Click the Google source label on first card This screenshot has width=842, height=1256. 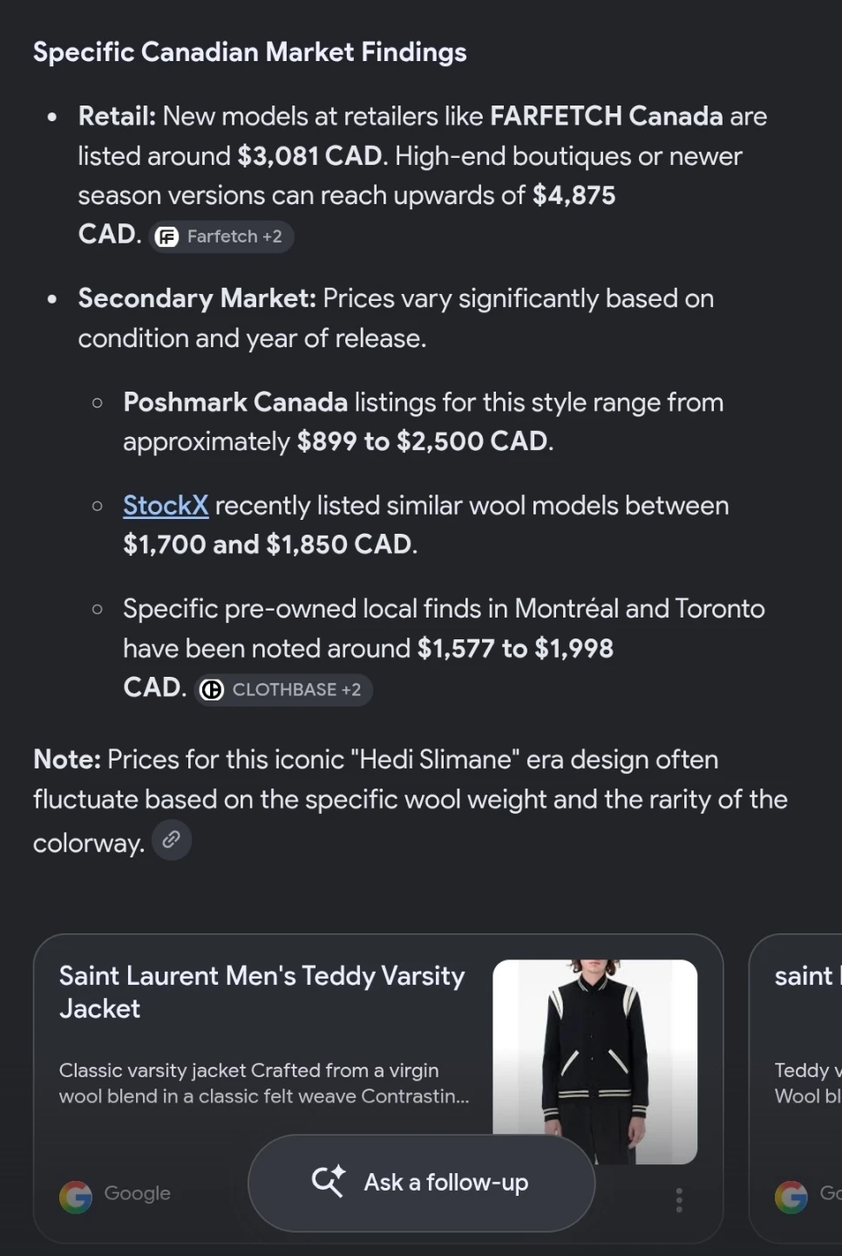tap(137, 1193)
